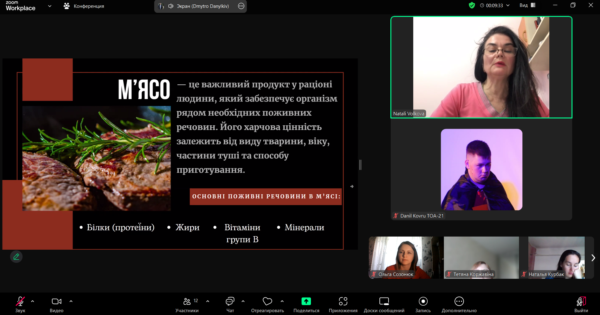The height and width of the screenshot is (315, 600).
Task: Expand audio options arrow next to Звук
Action: (33, 301)
